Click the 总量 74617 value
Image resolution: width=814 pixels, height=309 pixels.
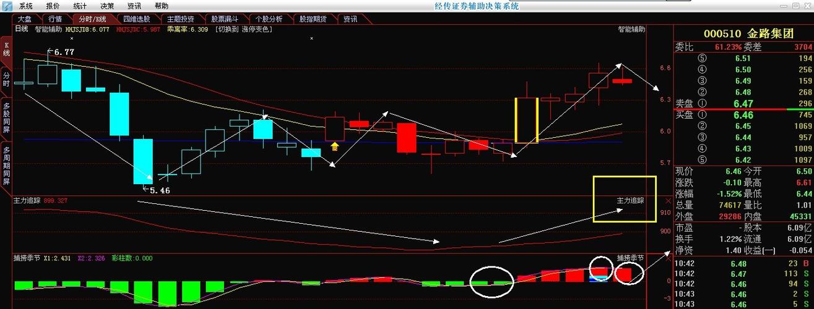(730, 205)
